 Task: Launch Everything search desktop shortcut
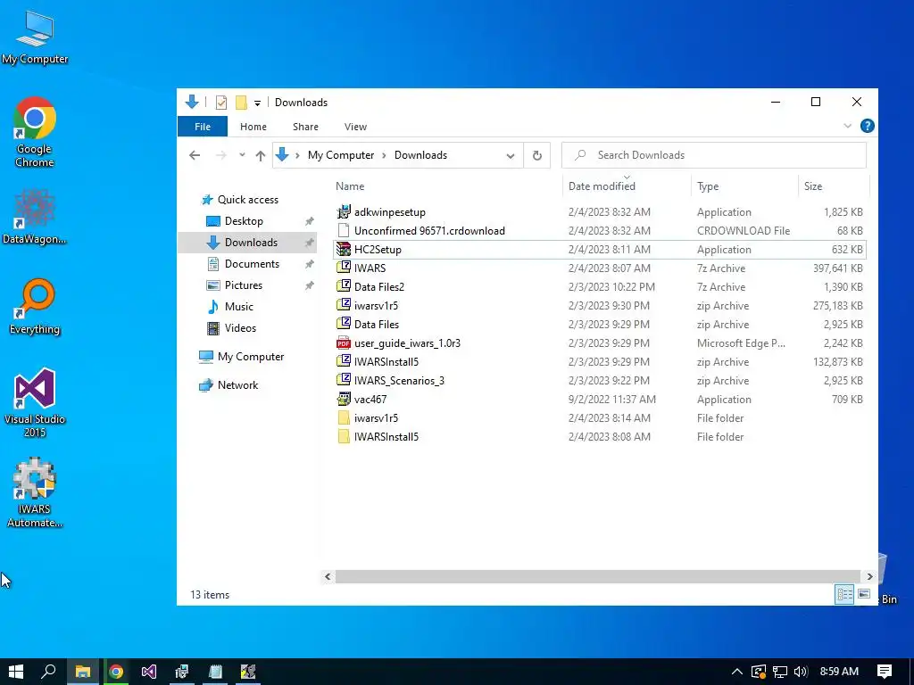[x=35, y=307]
